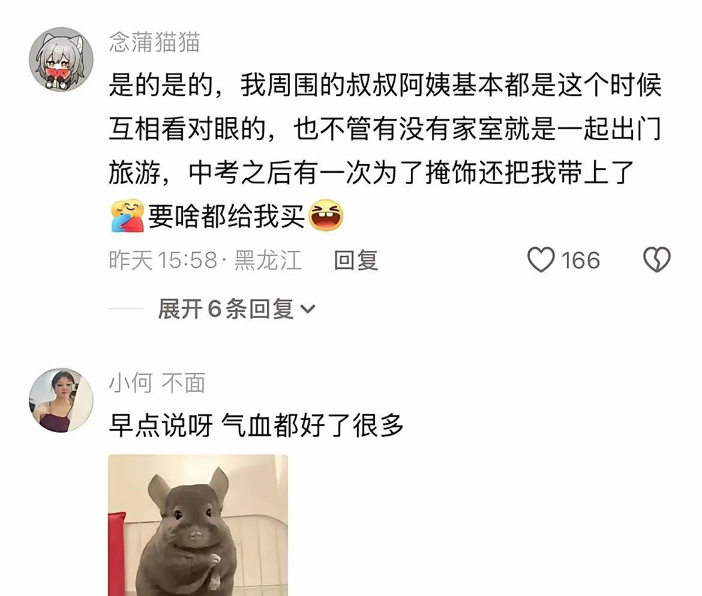Click the timestamp 昨天15:58
Image resolution: width=702 pixels, height=596 pixels.
(163, 260)
